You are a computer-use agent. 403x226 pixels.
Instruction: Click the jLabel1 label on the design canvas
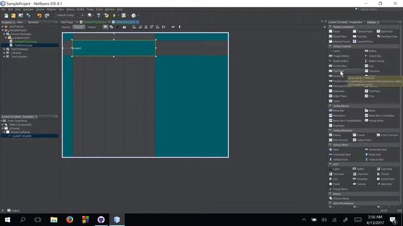(77, 48)
